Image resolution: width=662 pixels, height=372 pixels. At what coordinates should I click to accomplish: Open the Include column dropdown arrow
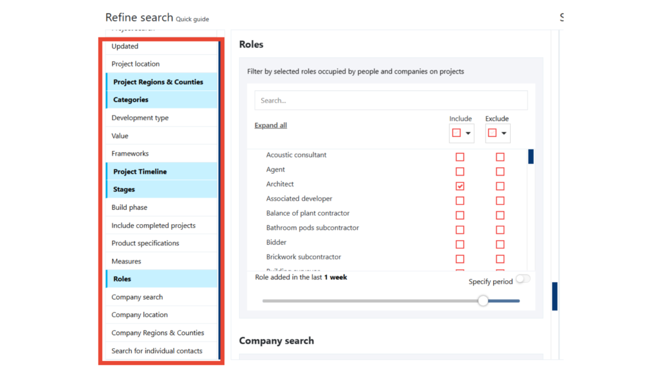[x=468, y=134]
